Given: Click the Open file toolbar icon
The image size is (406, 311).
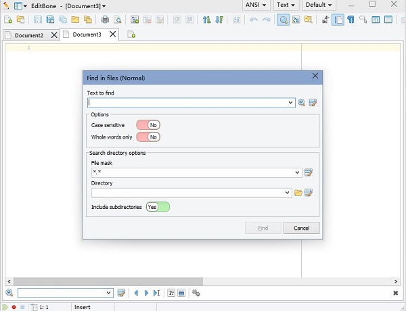Looking at the screenshot, I should [21, 20].
